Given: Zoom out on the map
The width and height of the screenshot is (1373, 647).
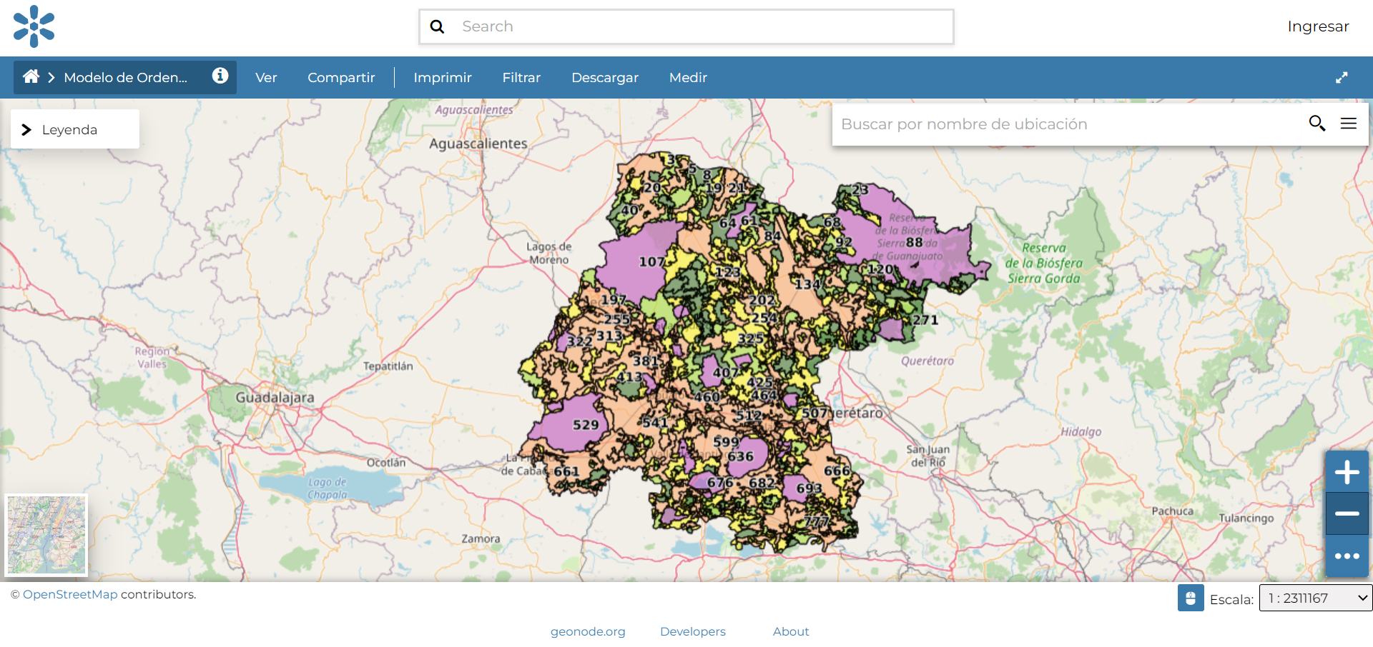Looking at the screenshot, I should 1347,513.
